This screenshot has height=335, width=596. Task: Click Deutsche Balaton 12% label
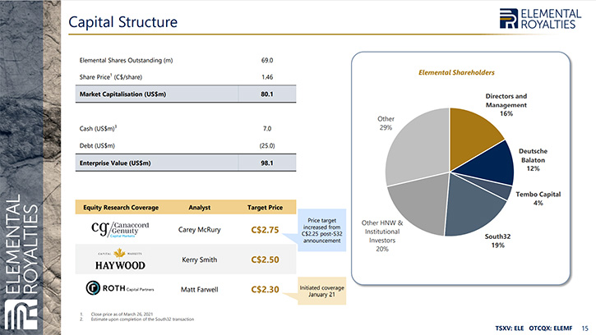coord(533,159)
